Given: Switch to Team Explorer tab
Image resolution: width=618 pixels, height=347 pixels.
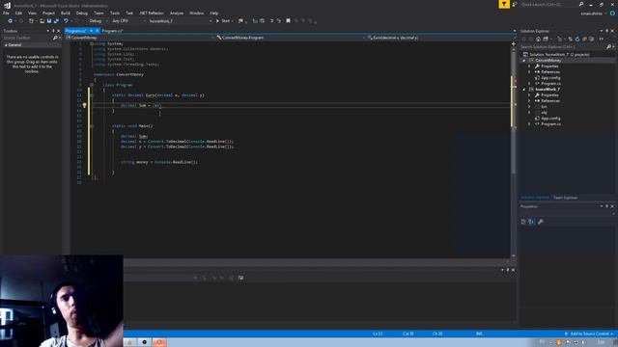Looking at the screenshot, I should pos(565,198).
